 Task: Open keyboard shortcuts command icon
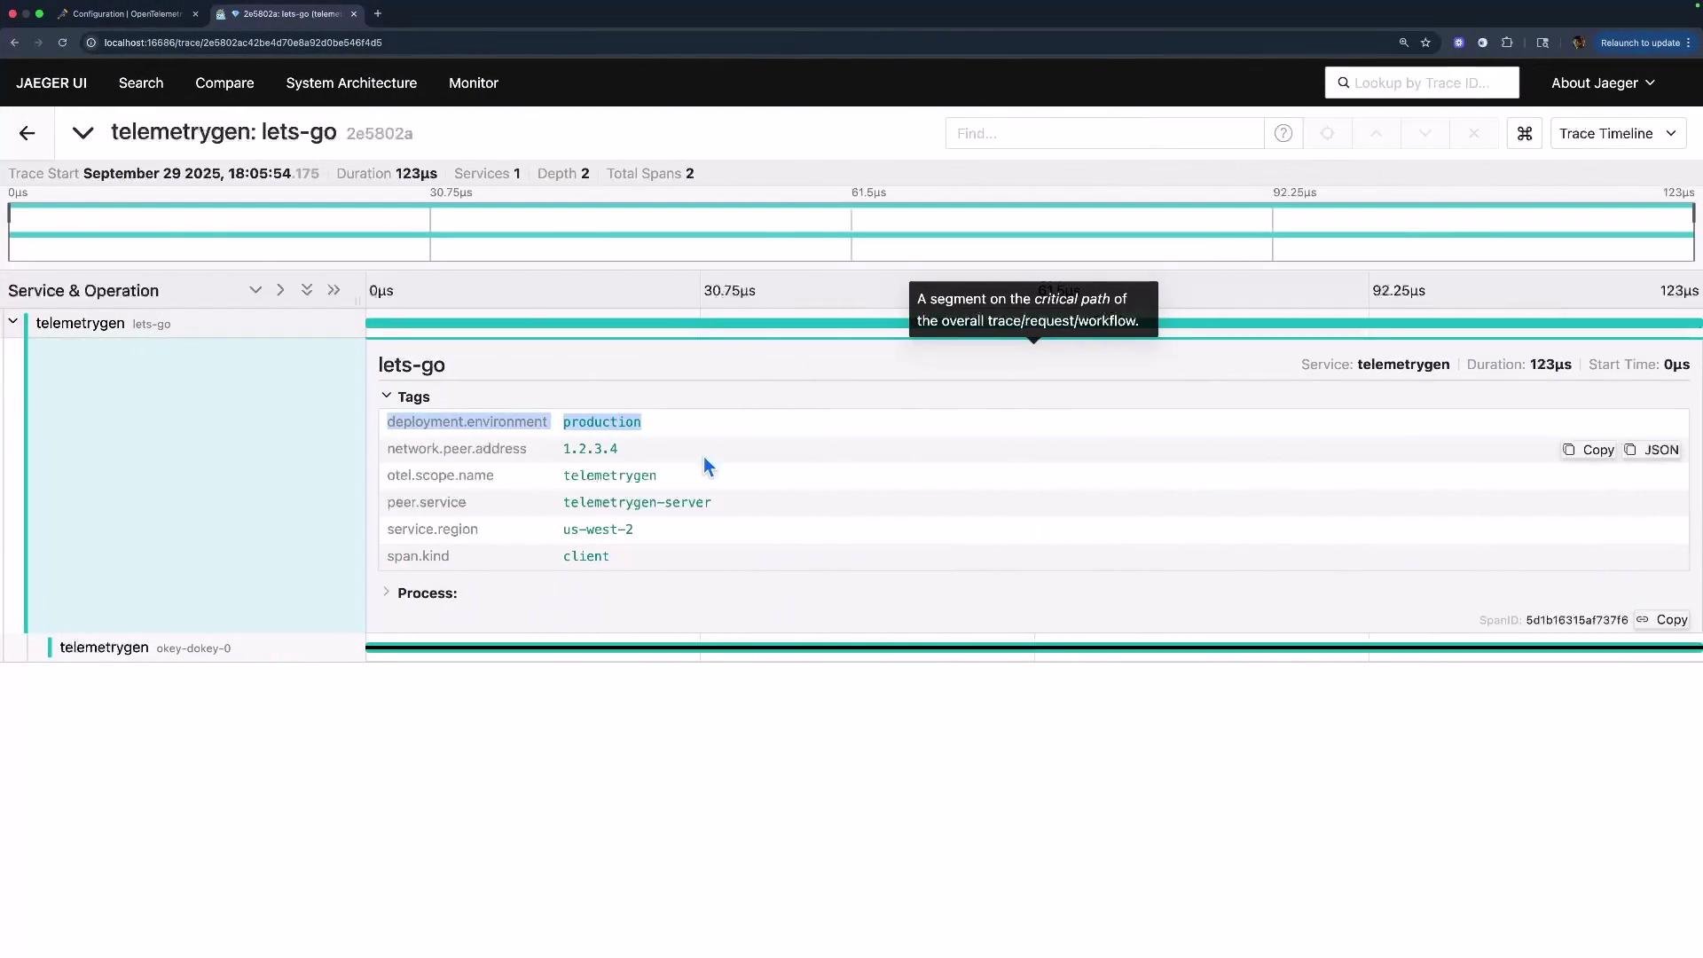click(1525, 133)
